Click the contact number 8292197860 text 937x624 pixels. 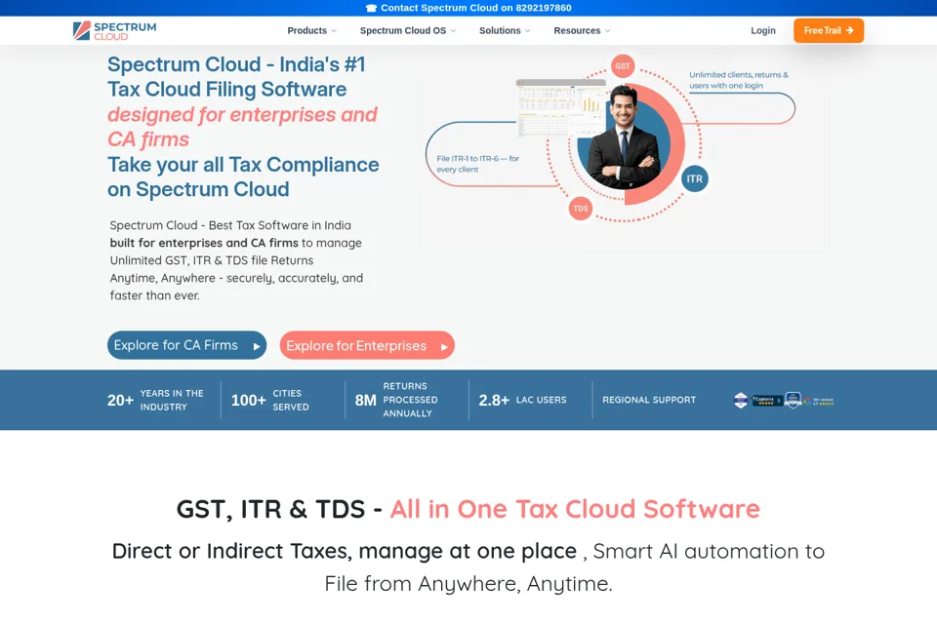[x=544, y=8]
